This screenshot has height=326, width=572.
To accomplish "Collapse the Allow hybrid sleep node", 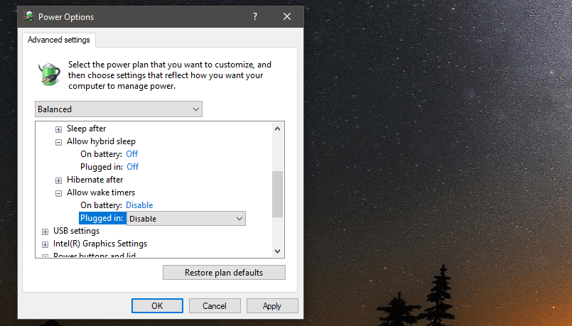I will coord(58,142).
